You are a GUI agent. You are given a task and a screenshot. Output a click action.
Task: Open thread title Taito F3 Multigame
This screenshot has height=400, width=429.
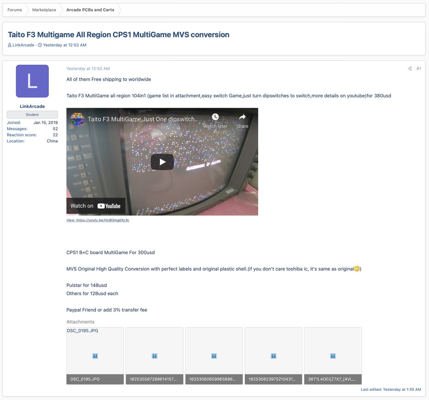tap(119, 35)
